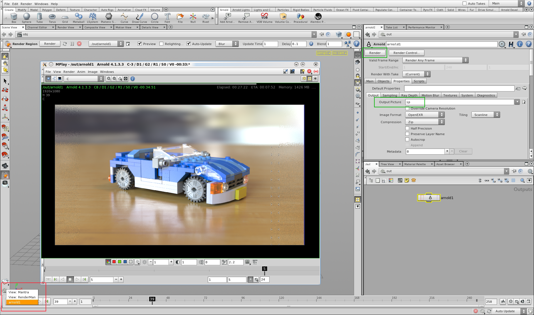Open the Image Format OpenEXR dropdown
The width and height of the screenshot is (534, 315).
click(x=425, y=115)
